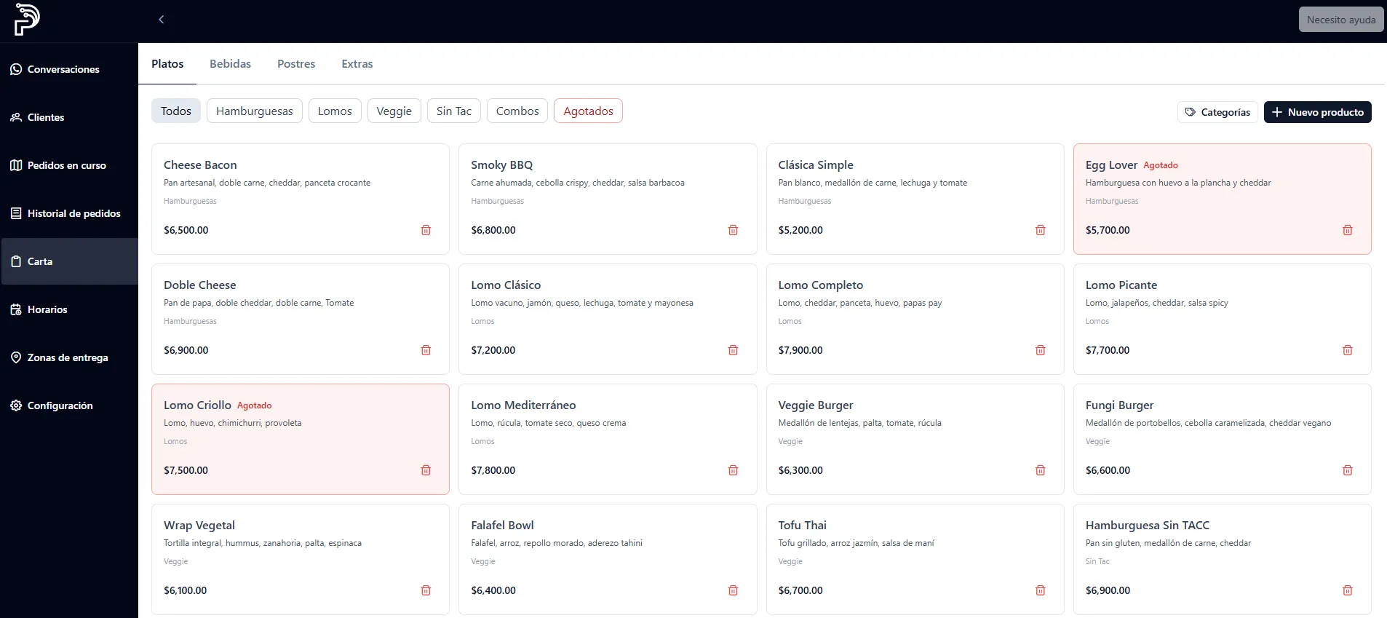
Task: Select the Hamburguesas category filter
Action: click(254, 111)
